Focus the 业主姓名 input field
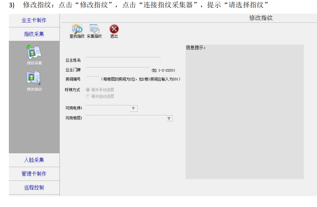The height and width of the screenshot is (207, 317). point(123,60)
